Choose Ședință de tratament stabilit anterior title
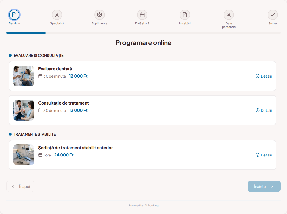Viewport: 287px width, 214px height. (x=75, y=148)
